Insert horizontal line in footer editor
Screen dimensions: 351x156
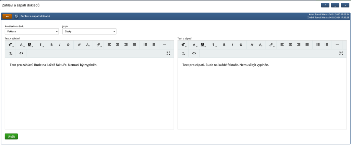[x=337, y=45]
